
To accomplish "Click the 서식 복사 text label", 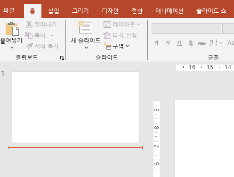I will (47, 46).
